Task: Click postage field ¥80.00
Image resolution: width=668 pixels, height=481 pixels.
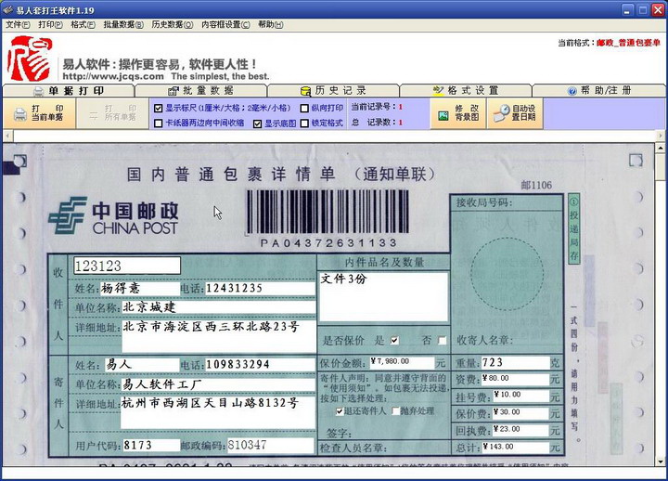Action: click(516, 379)
